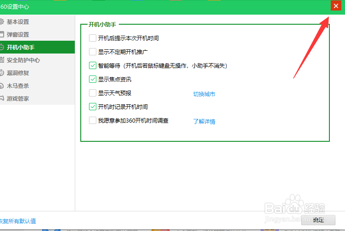This screenshot has width=345, height=231.
Task: Enable the 显示天气预报 checkbox
Action: tap(93, 93)
